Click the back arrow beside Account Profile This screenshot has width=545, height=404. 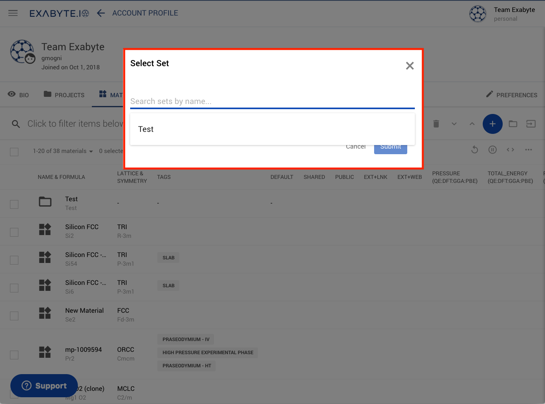[101, 13]
